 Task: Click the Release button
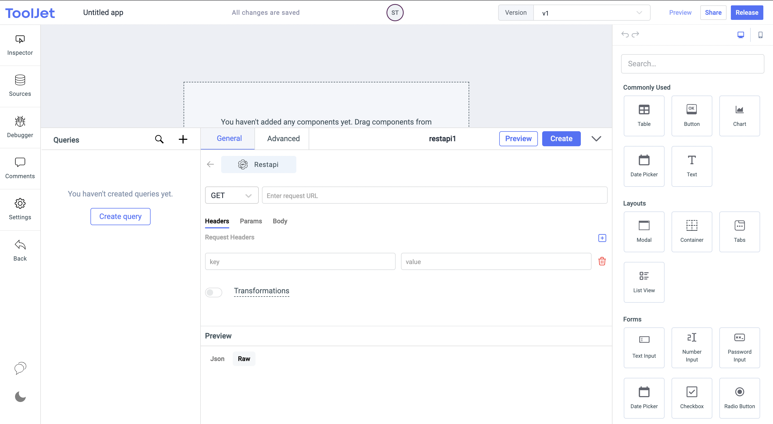coord(747,12)
